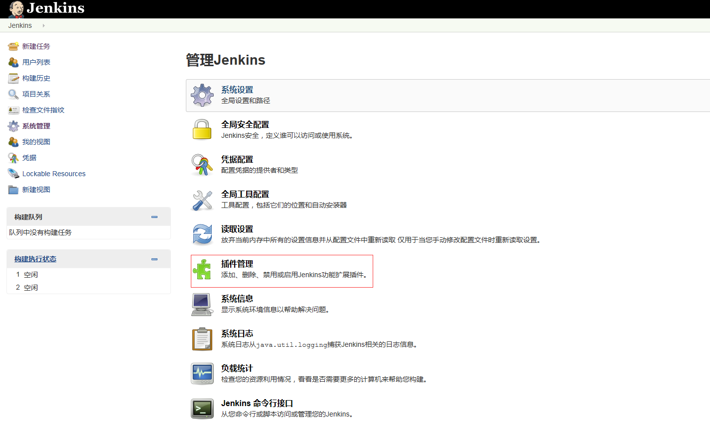This screenshot has height=421, width=710.
Task: Click executor 2 空闲 row
Action: click(x=89, y=288)
